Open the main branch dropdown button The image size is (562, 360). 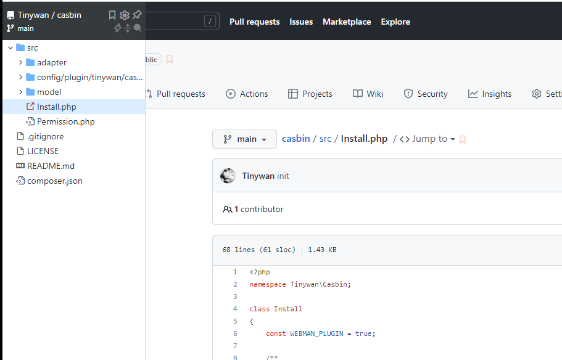[x=244, y=139]
